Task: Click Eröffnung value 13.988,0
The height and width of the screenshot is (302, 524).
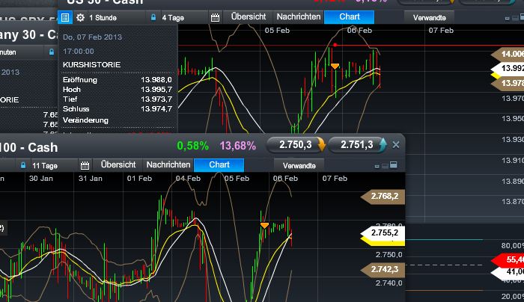Action: 156,80
